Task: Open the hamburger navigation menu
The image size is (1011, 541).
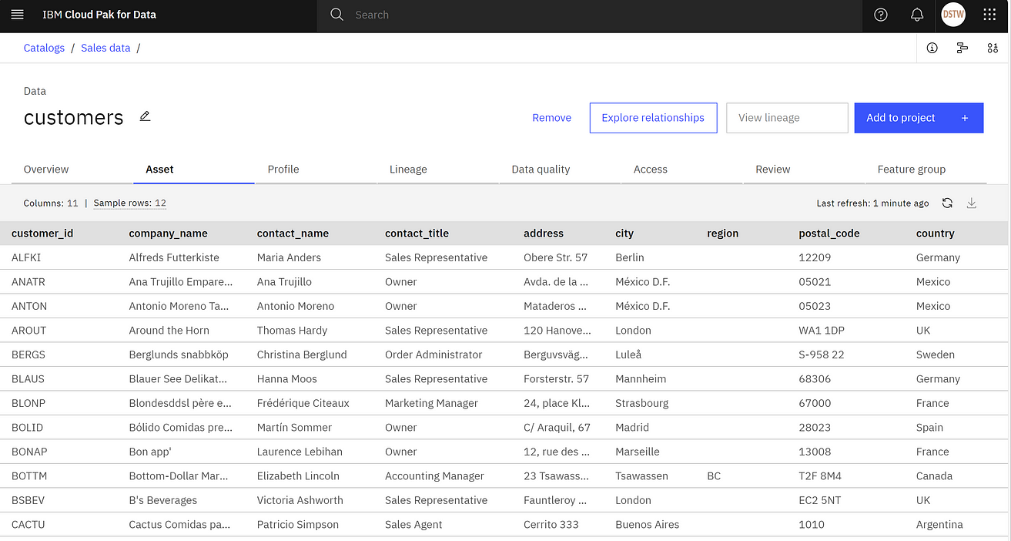Action: coord(17,15)
